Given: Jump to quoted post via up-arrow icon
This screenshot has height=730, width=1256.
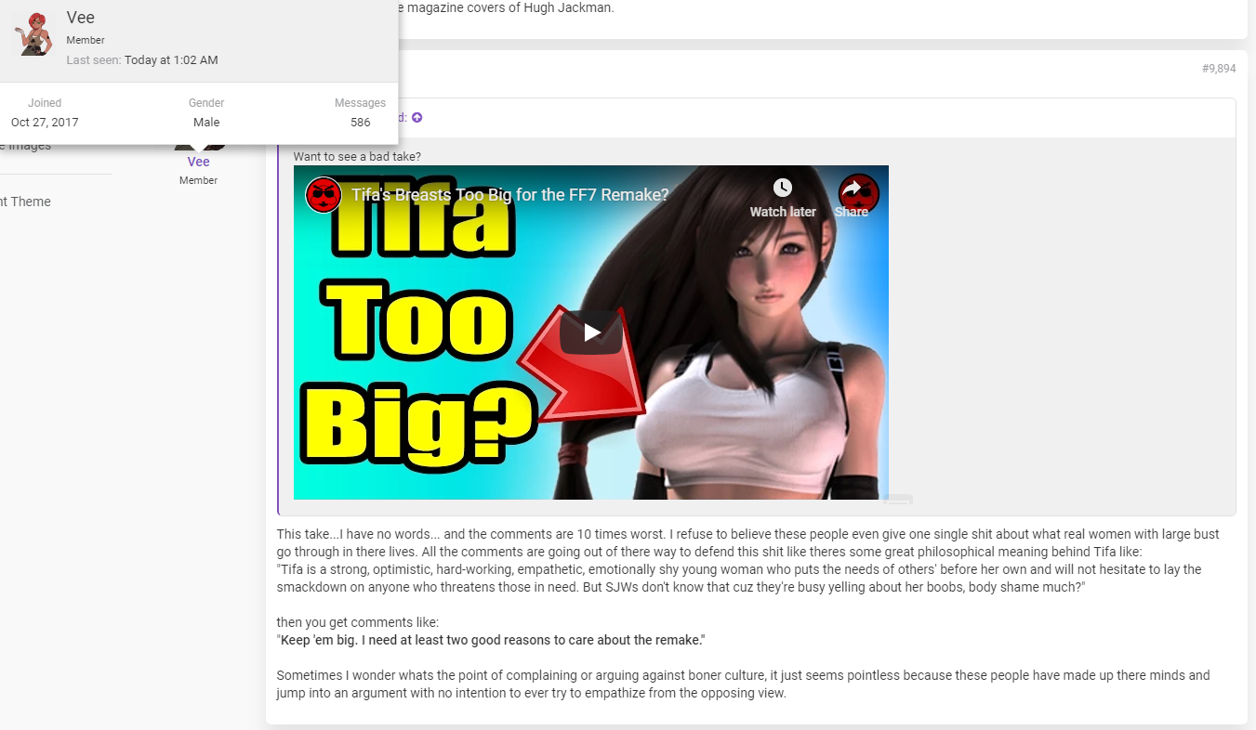Looking at the screenshot, I should click(x=416, y=118).
